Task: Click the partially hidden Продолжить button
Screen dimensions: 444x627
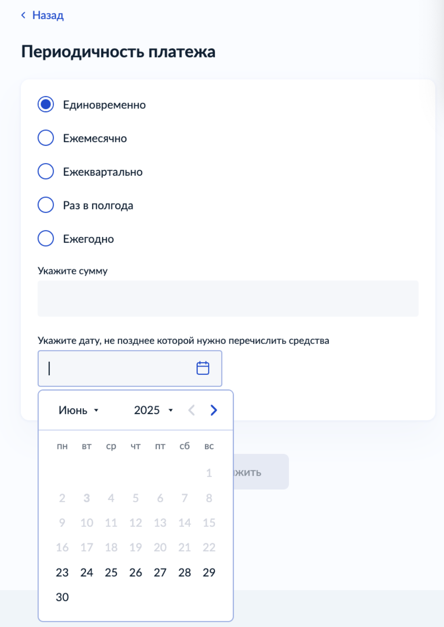Action: point(261,472)
